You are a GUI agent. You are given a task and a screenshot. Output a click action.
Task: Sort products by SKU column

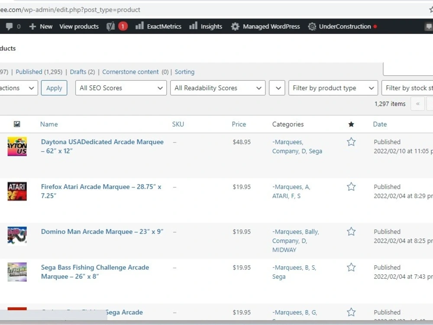178,124
